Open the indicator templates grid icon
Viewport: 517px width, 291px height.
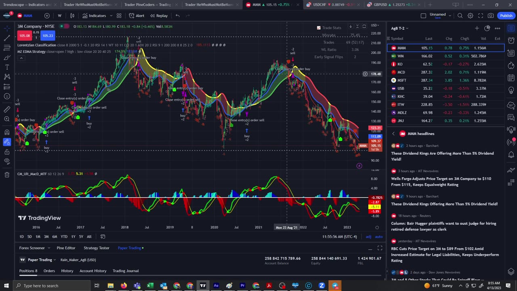(119, 16)
